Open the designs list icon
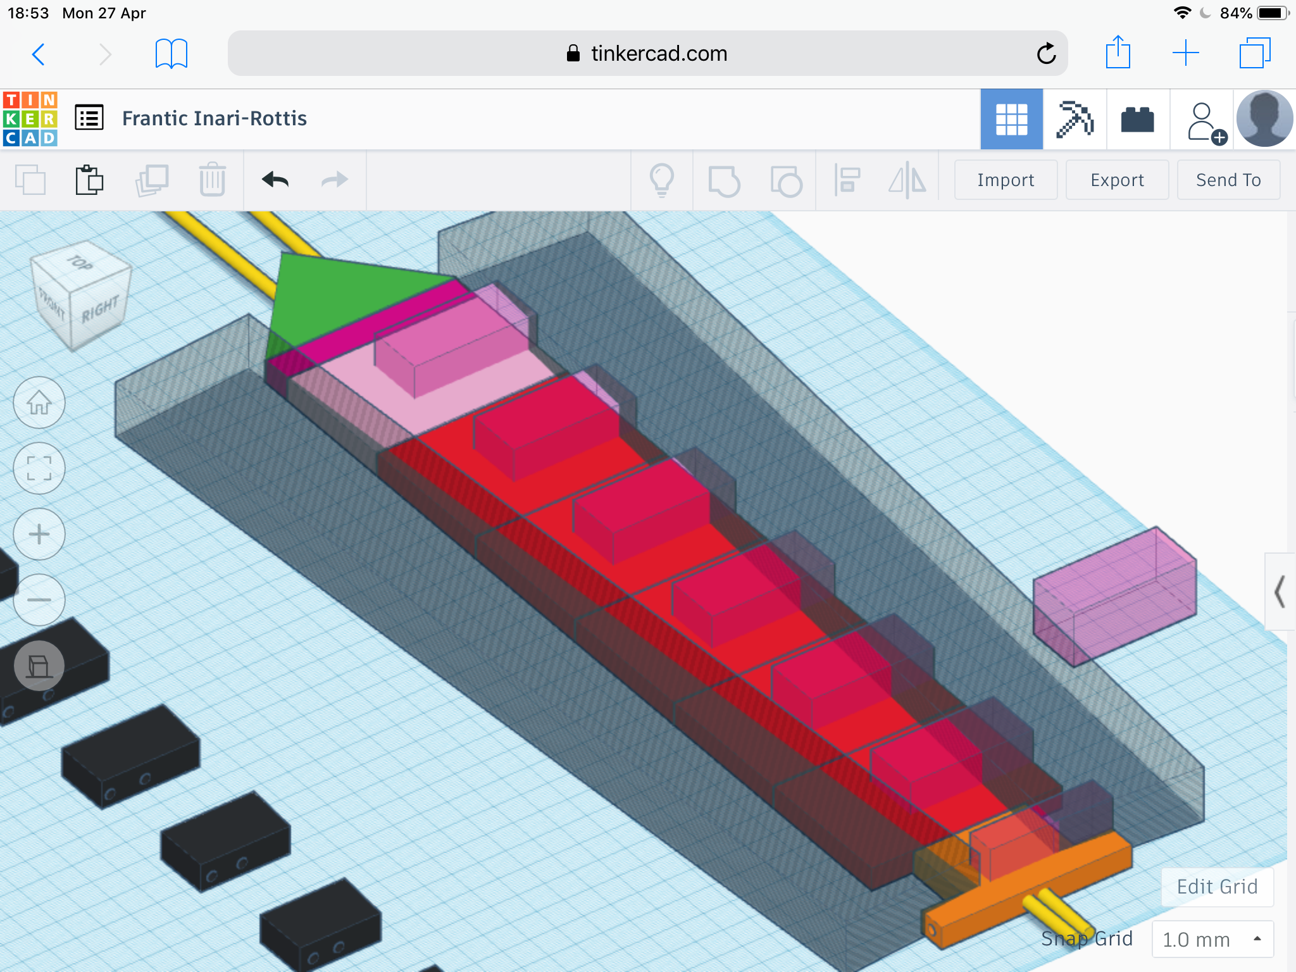Screen dimensions: 1296x972 (89, 118)
